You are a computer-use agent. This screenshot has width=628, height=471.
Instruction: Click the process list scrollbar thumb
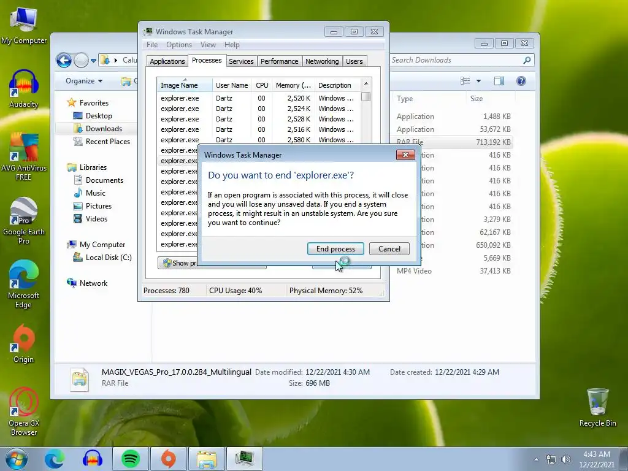point(366,96)
